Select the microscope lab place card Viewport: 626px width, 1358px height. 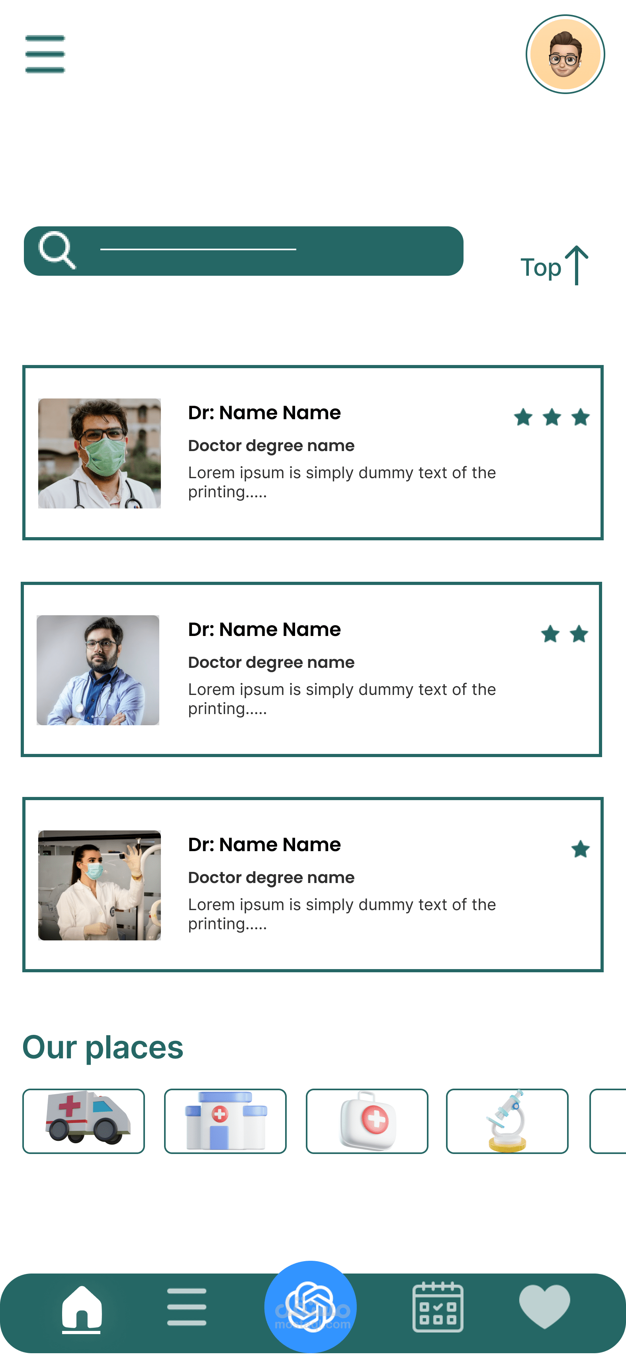pos(507,1121)
